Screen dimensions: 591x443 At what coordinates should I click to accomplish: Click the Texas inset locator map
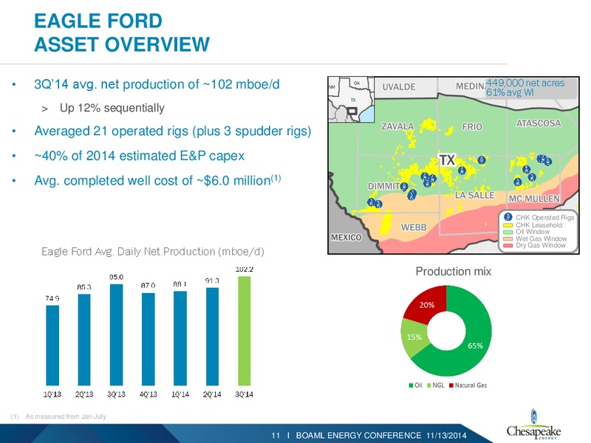pos(351,100)
